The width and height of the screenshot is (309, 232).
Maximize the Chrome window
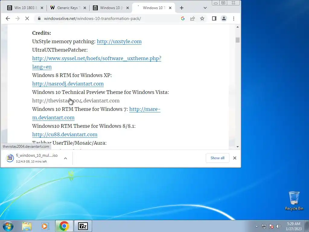[x=223, y=3]
